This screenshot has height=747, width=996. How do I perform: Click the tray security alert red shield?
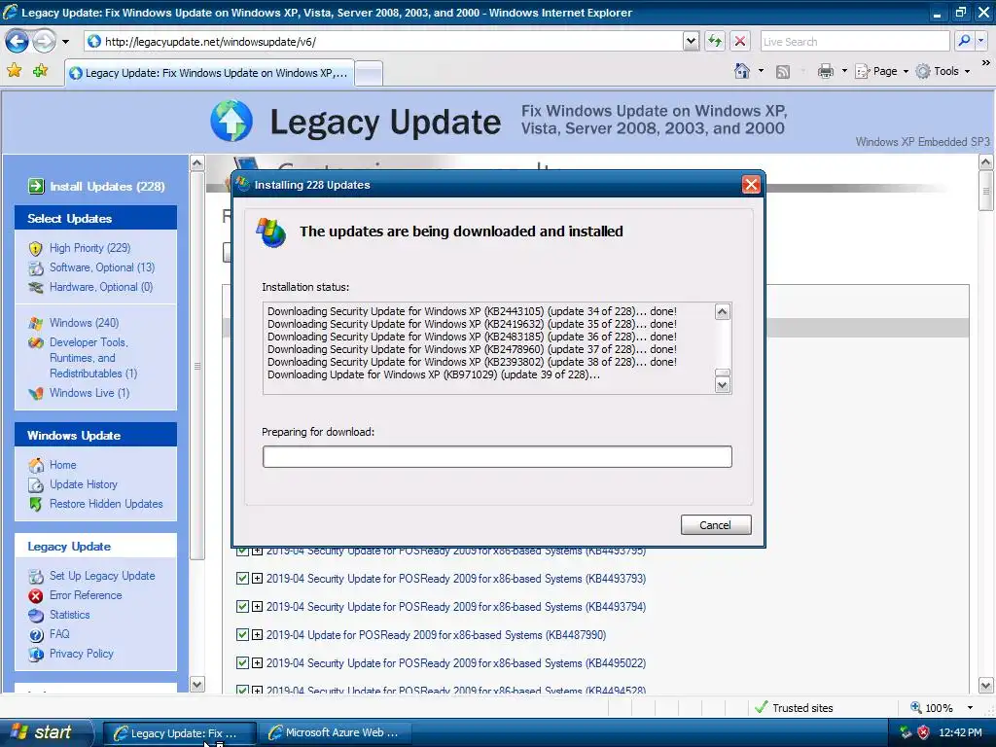pos(924,732)
